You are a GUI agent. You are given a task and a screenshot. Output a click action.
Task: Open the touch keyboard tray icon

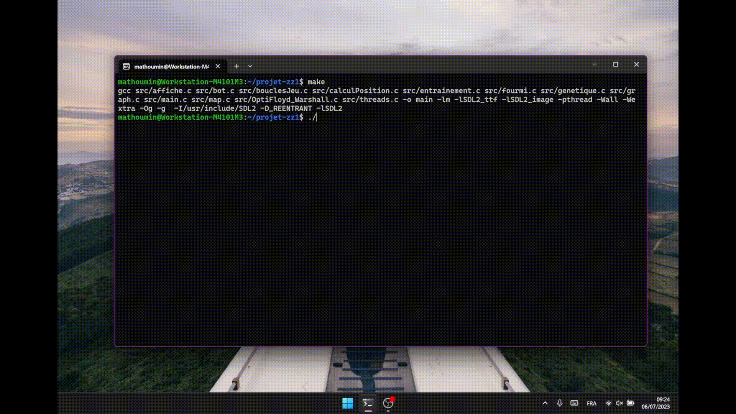click(x=574, y=403)
